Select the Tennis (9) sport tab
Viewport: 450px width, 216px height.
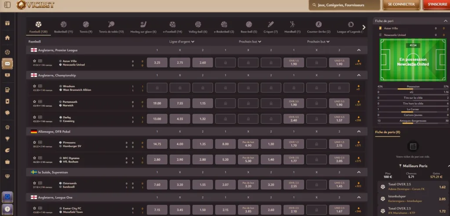point(86,27)
